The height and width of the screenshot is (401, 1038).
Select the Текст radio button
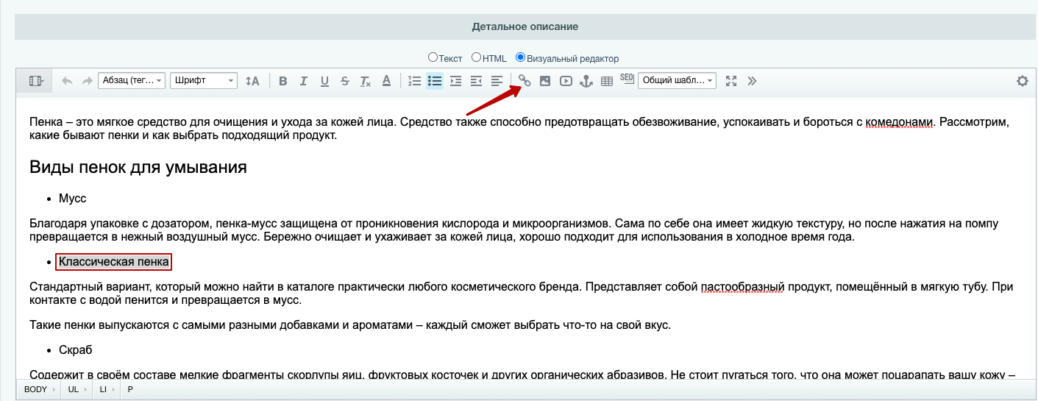433,57
